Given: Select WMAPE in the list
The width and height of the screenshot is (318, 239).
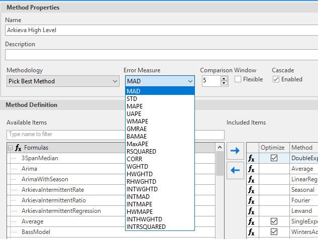Looking at the screenshot, I should [160, 121].
